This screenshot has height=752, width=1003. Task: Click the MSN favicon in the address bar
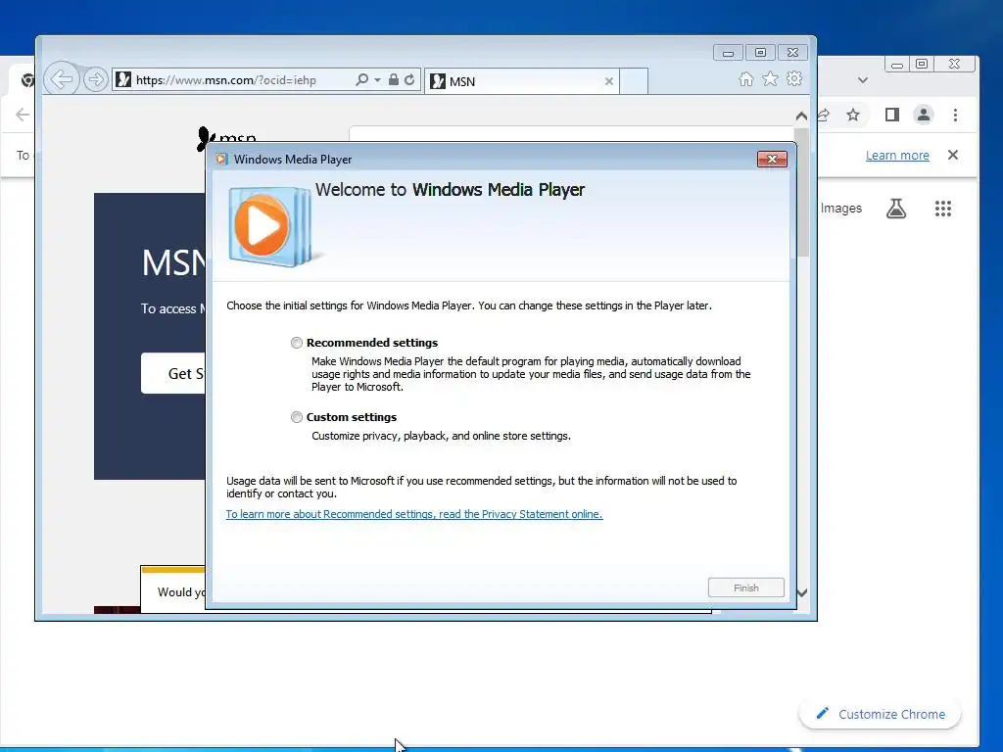click(123, 80)
